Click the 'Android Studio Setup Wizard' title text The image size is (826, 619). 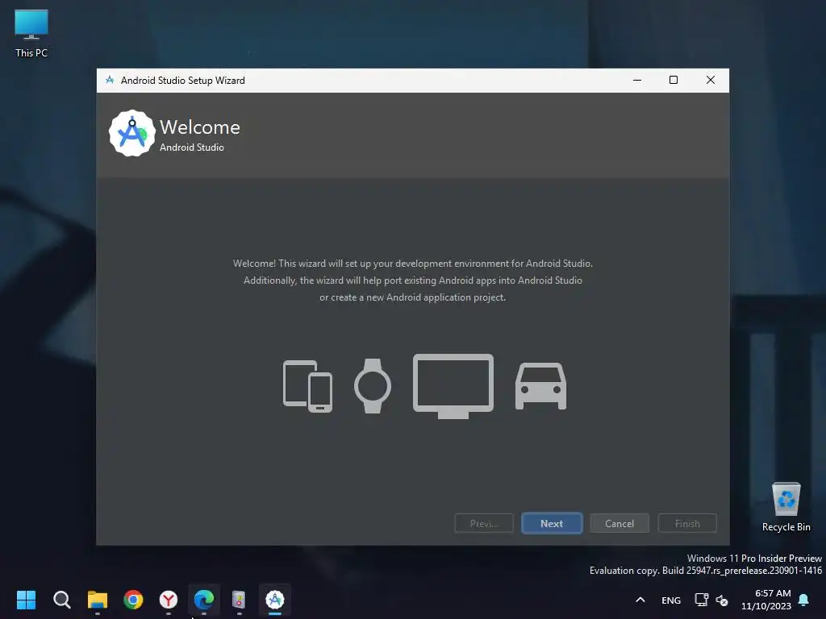[183, 80]
